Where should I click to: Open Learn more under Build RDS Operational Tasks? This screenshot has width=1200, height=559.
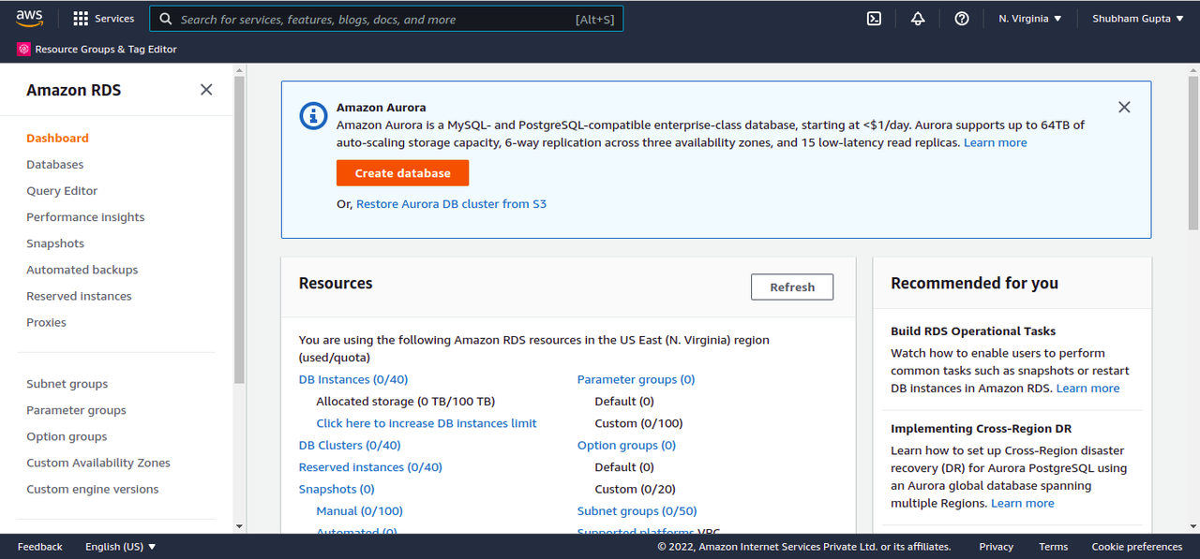[1087, 388]
